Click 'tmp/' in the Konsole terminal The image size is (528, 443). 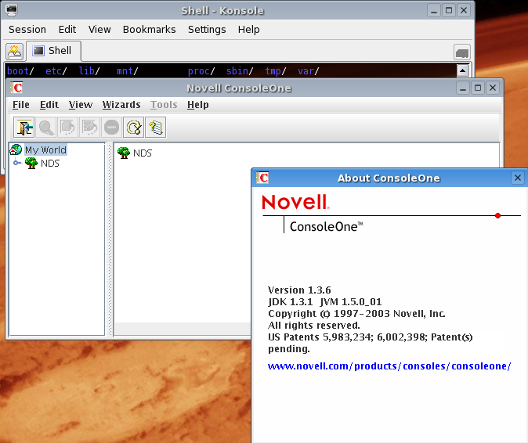click(x=276, y=71)
